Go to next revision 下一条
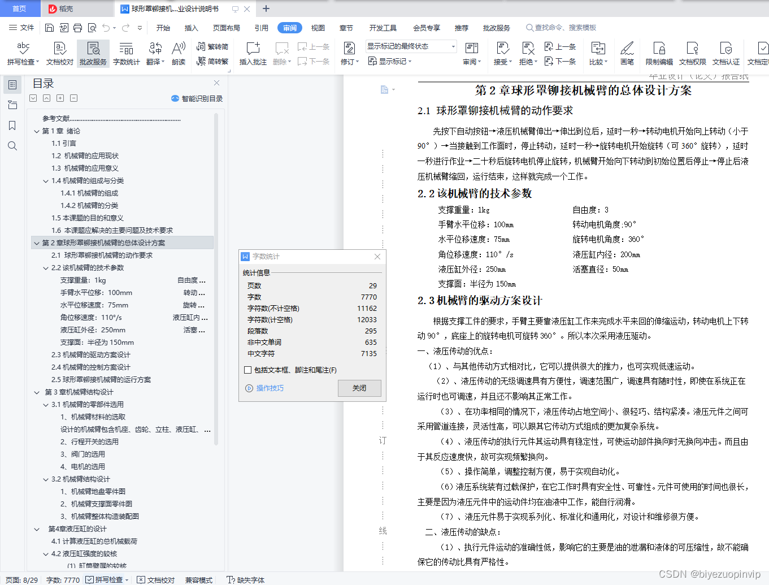This screenshot has height=585, width=769. coord(560,62)
